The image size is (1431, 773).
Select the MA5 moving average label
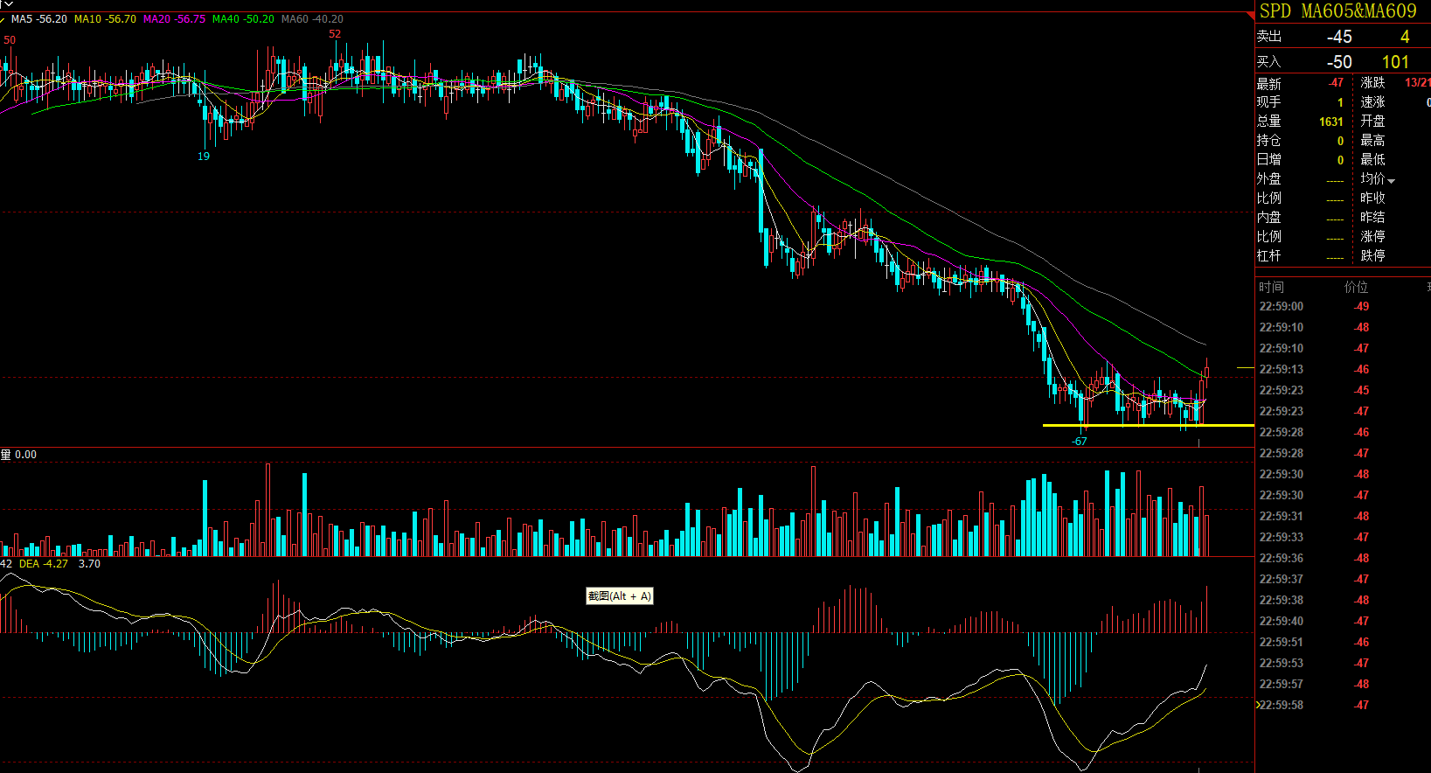(38, 19)
